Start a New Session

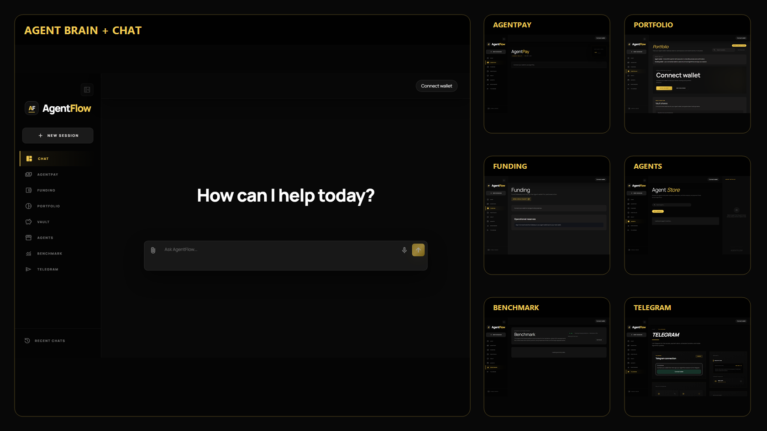[58, 135]
